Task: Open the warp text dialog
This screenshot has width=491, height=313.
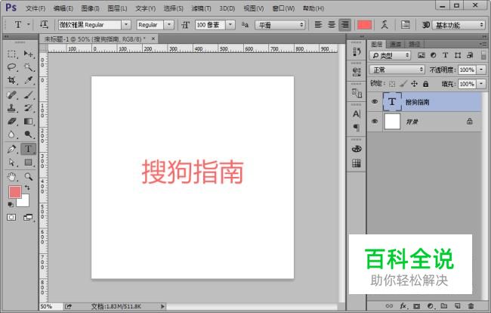Action: (x=384, y=24)
